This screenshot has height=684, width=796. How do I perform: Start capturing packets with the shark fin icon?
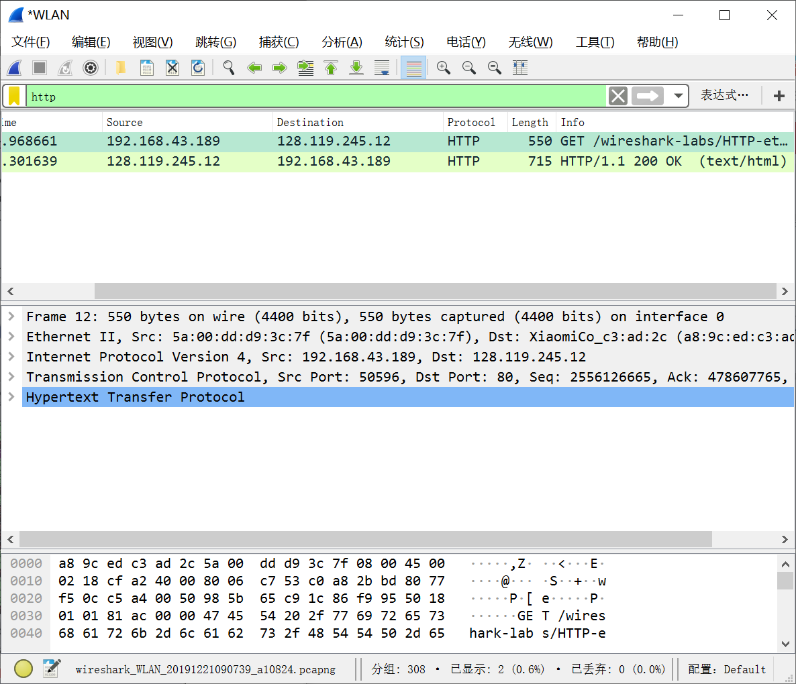point(15,68)
